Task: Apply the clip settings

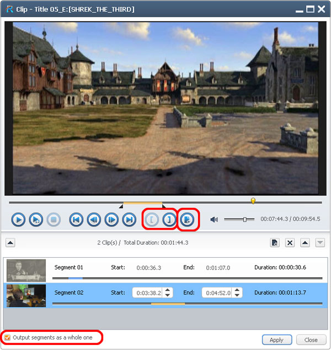Action: pos(277,340)
